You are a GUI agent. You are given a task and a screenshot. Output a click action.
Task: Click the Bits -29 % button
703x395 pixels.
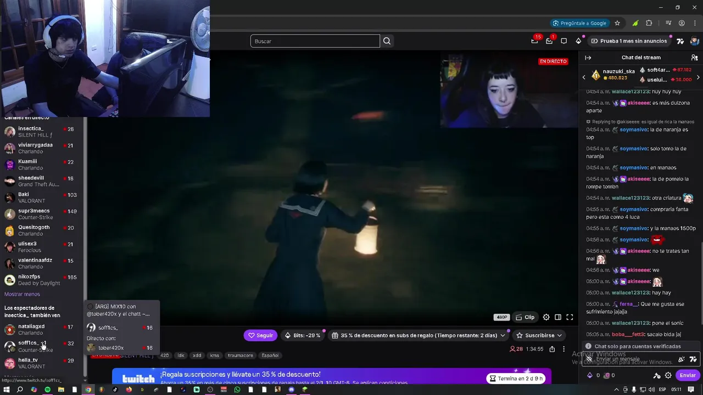302,335
